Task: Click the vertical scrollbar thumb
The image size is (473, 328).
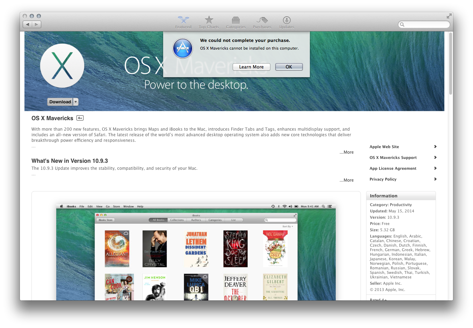Action: (x=451, y=64)
